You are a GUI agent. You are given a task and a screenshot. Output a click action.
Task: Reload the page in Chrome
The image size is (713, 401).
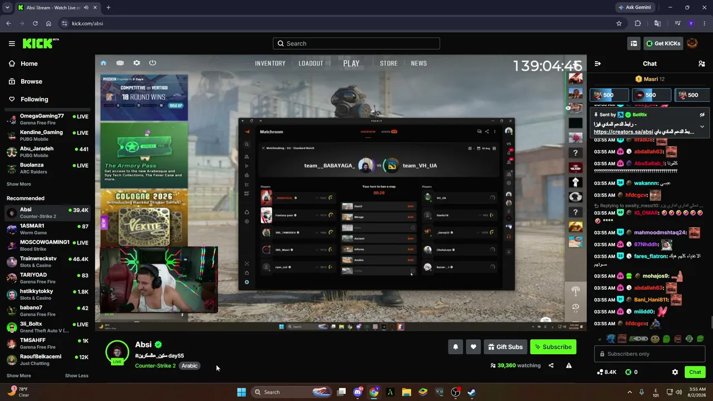coord(35,23)
